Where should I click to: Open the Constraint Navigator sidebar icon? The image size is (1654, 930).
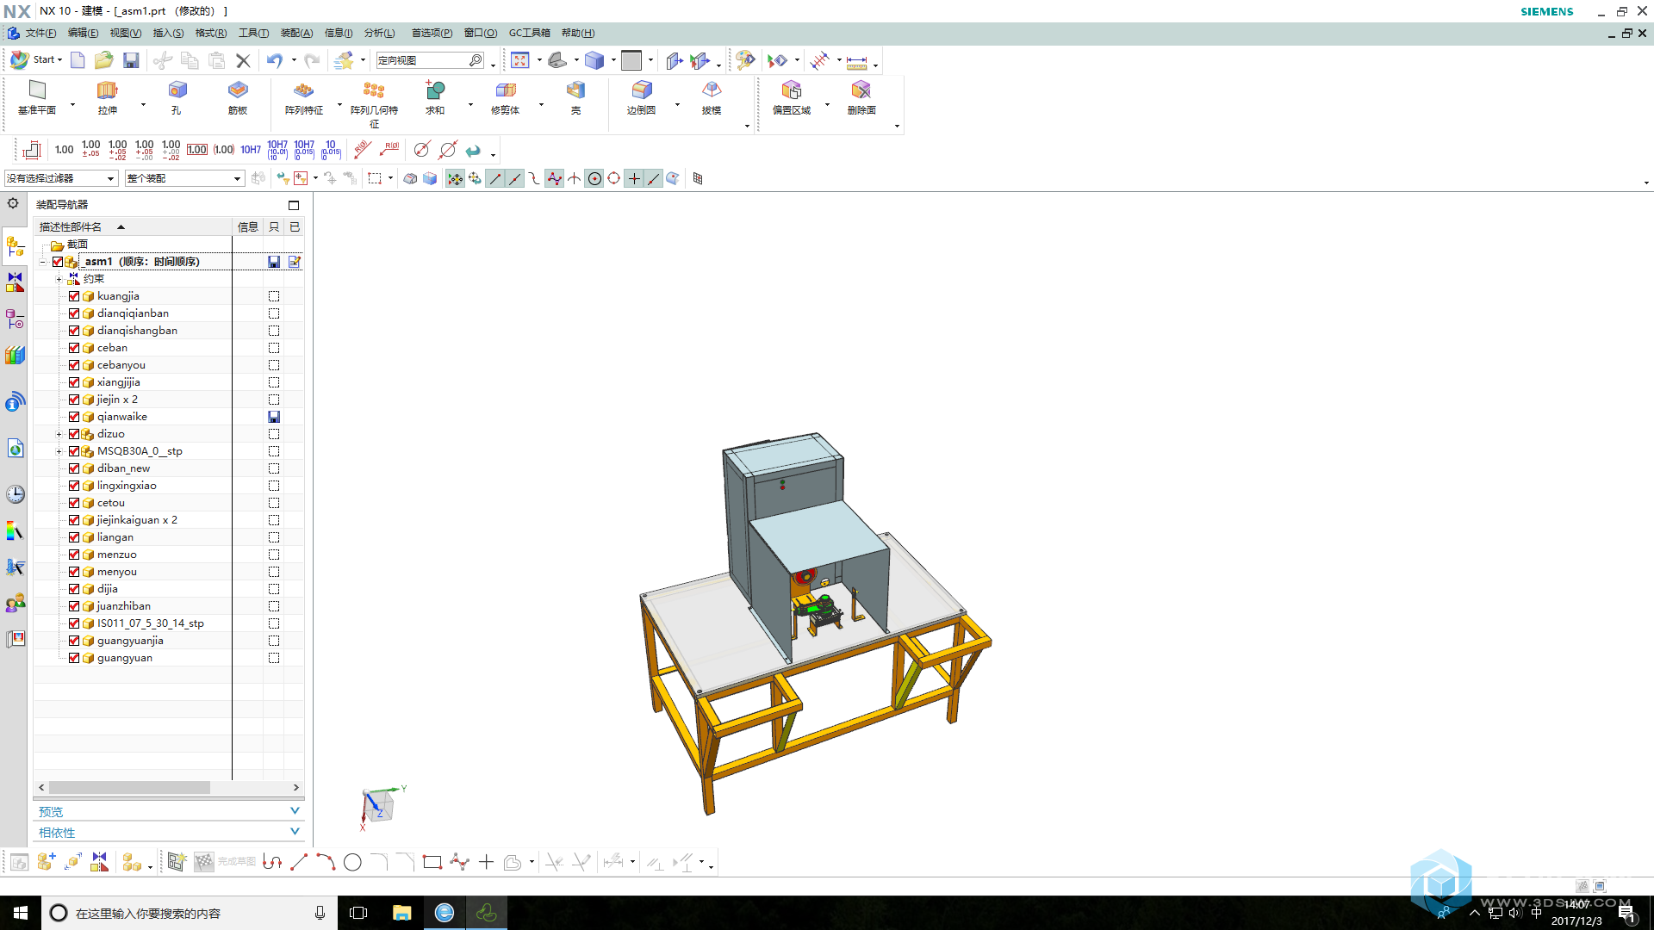point(15,282)
